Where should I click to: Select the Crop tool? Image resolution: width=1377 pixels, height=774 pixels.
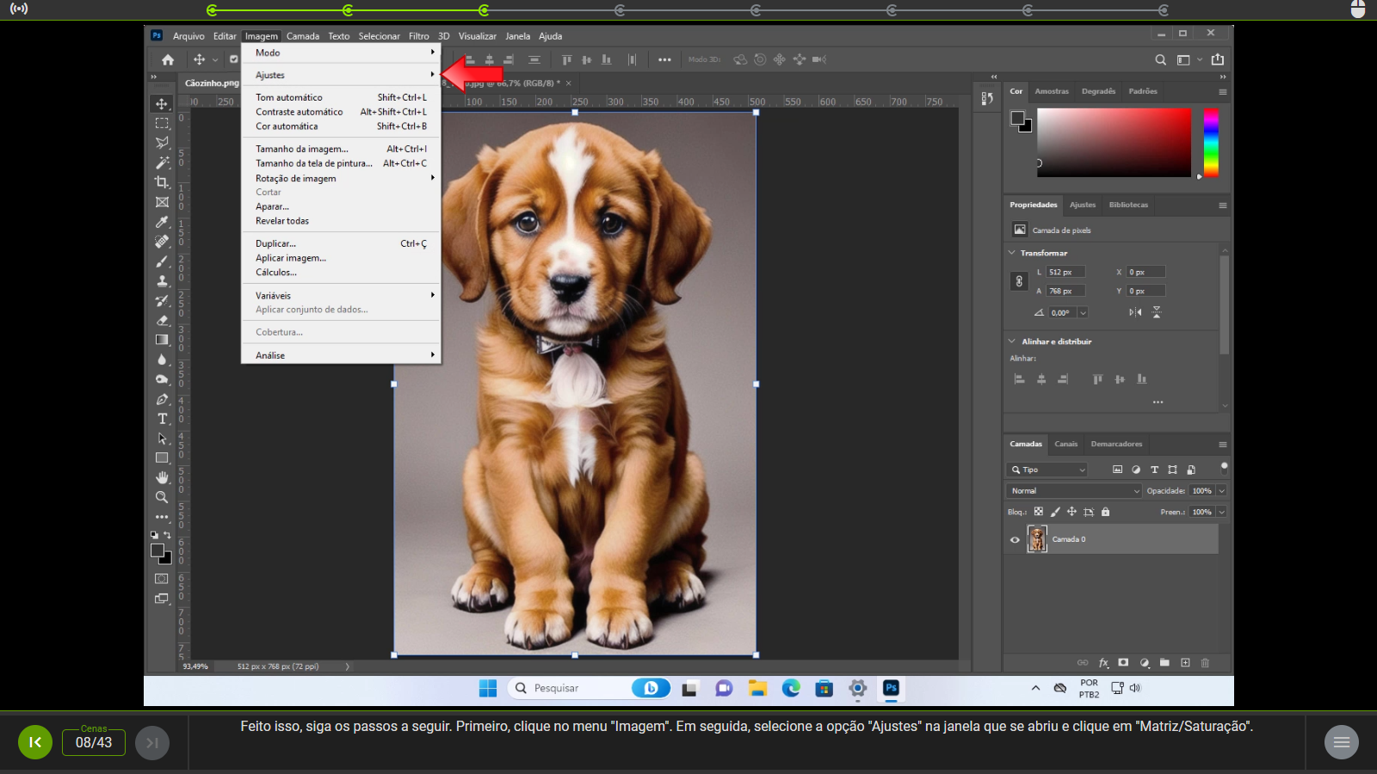(162, 182)
